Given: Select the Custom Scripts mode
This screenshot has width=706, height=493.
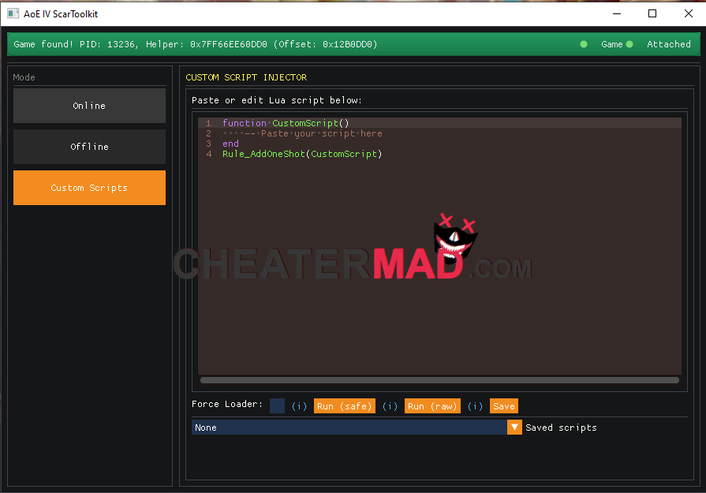Looking at the screenshot, I should point(90,188).
